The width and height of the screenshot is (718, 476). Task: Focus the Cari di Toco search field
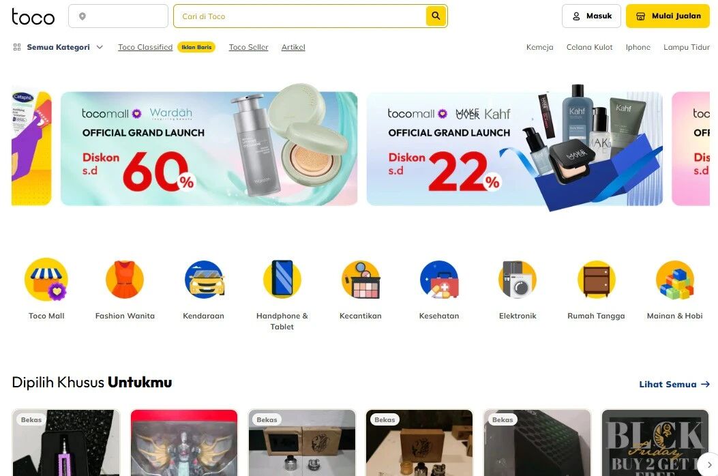pos(300,16)
